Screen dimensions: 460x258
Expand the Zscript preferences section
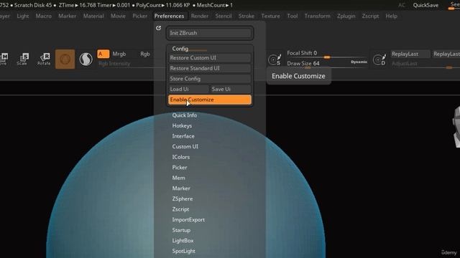[180, 209]
